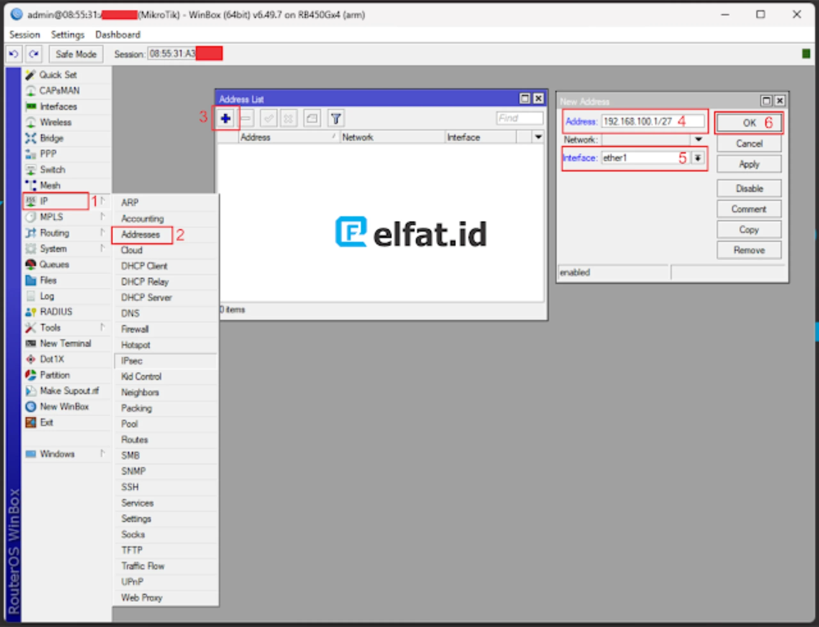
Task: Click Cancel in New Address dialog
Action: click(749, 144)
